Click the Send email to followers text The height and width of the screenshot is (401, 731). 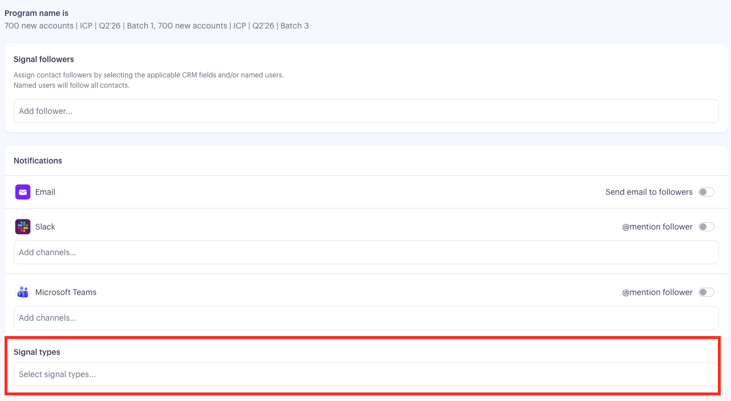[649, 192]
